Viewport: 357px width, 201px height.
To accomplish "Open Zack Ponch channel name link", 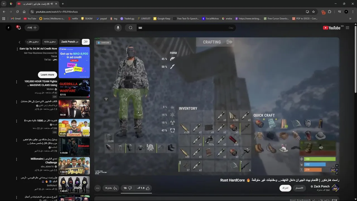I will pos(322,186).
